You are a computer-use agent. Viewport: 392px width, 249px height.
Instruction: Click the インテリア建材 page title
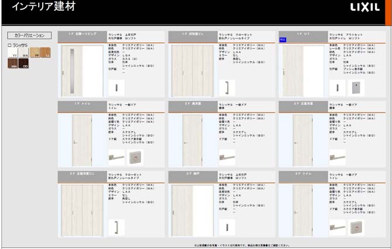[x=44, y=6]
